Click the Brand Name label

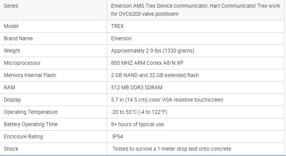coord(18,38)
